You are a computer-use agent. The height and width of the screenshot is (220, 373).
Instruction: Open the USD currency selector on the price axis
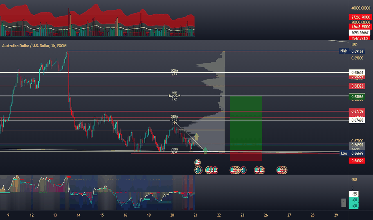[355, 45]
